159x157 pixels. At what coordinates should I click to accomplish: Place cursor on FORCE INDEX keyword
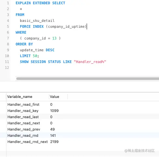click(32, 26)
